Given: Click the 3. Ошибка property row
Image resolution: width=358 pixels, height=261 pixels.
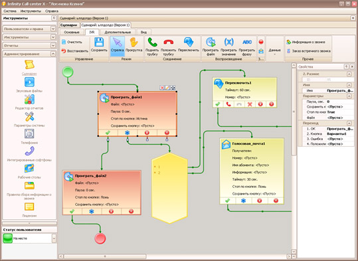Looking at the screenshot, I should pos(328,139).
